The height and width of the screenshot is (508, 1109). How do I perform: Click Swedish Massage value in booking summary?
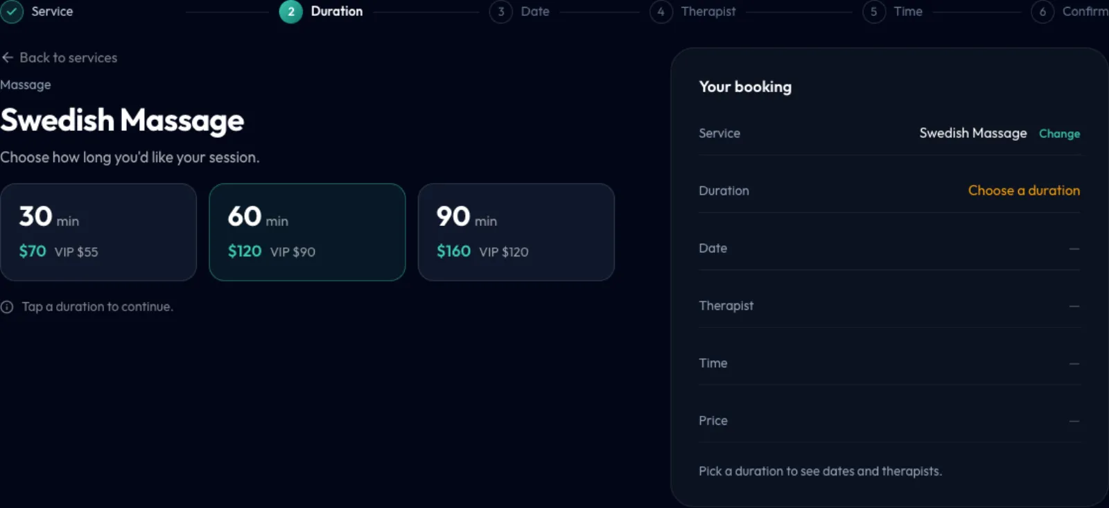[973, 133]
